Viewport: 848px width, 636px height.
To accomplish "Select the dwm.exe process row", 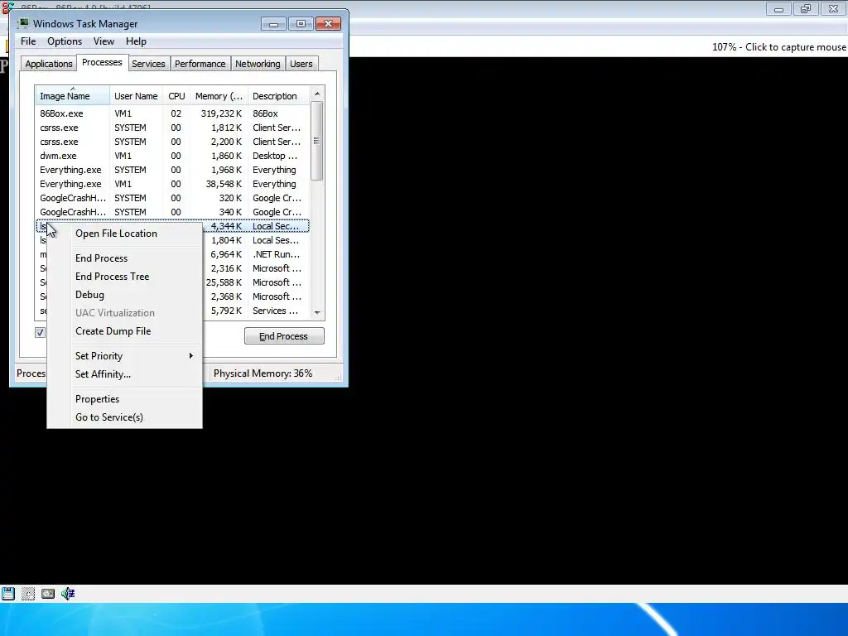I will pos(172,156).
